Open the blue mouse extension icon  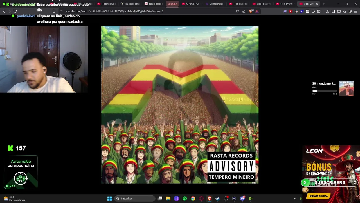(x=302, y=11)
